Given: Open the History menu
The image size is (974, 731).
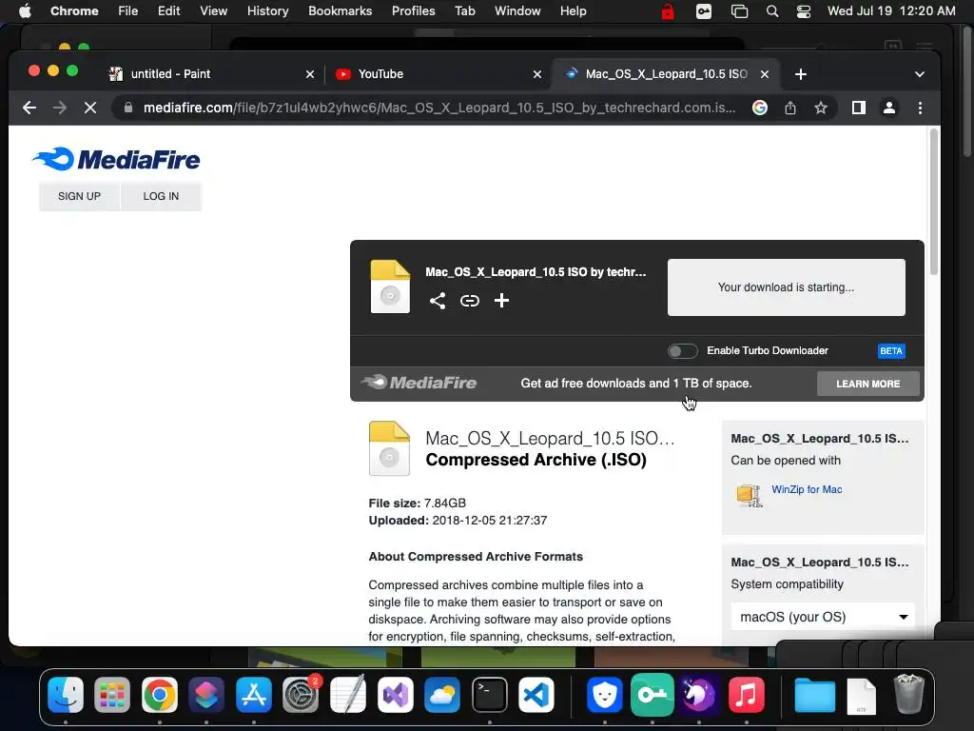Looking at the screenshot, I should pos(267,11).
